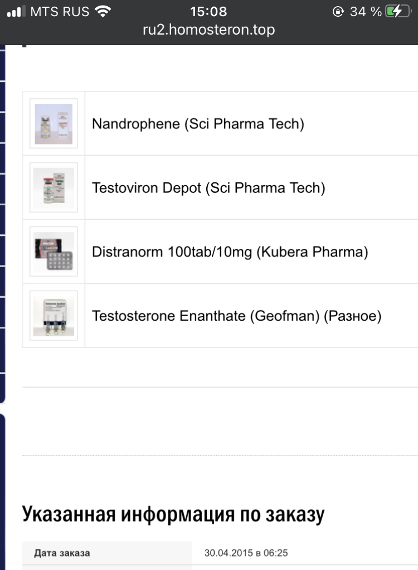Tap the Wi-Fi status icon
The width and height of the screenshot is (418, 570).
(103, 11)
